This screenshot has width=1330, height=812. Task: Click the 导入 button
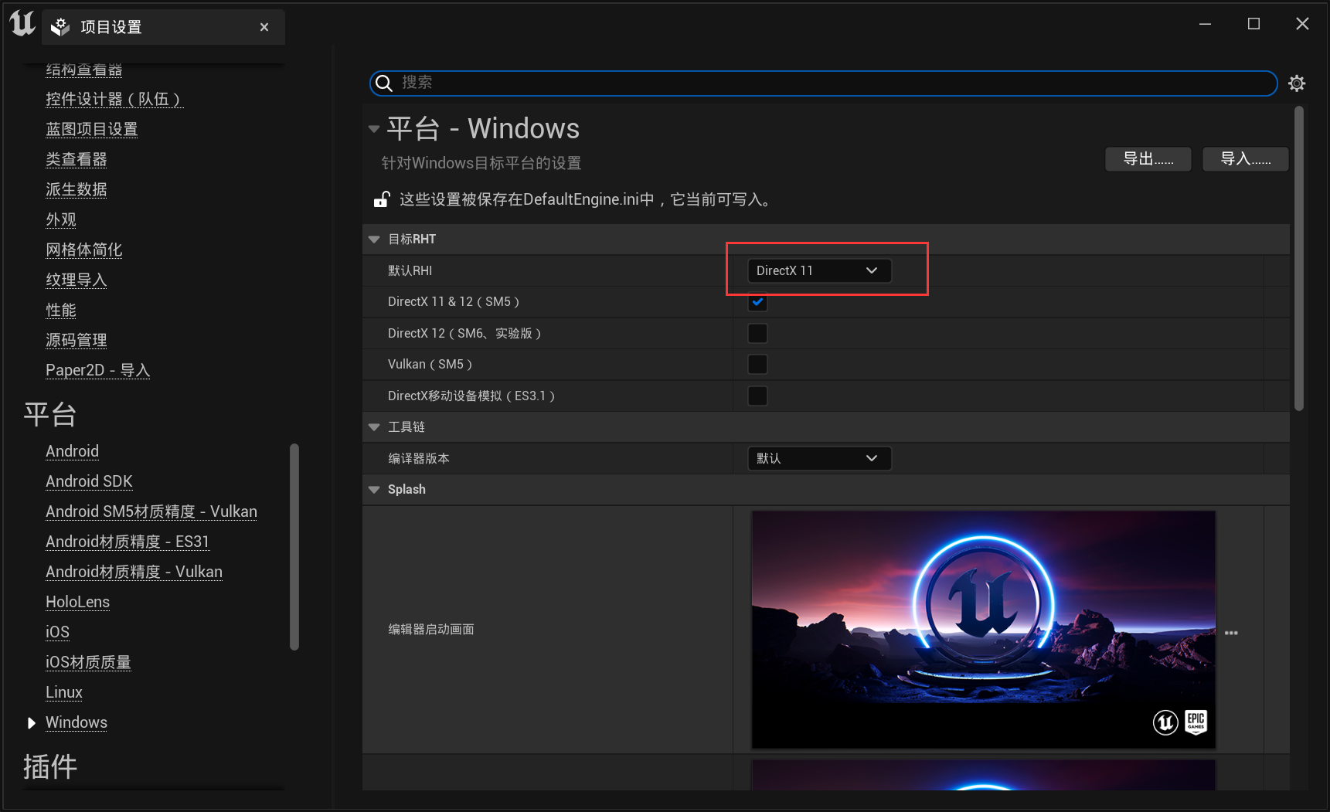[x=1245, y=159]
